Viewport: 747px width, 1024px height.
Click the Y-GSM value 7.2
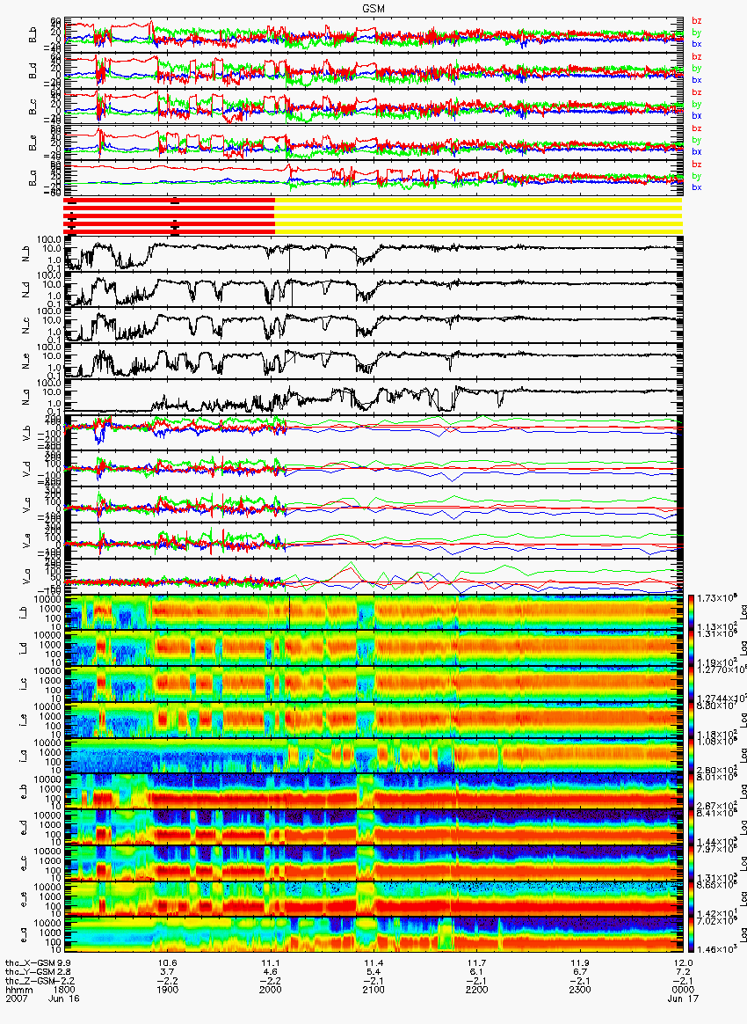pyautogui.click(x=683, y=972)
